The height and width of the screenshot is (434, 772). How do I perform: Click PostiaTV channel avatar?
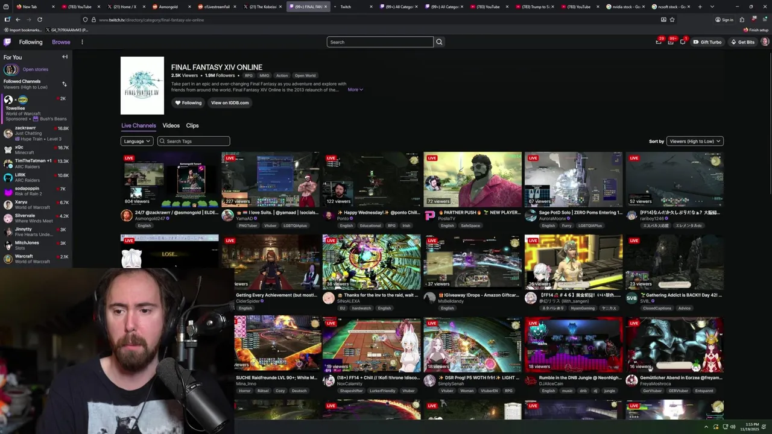coord(429,215)
